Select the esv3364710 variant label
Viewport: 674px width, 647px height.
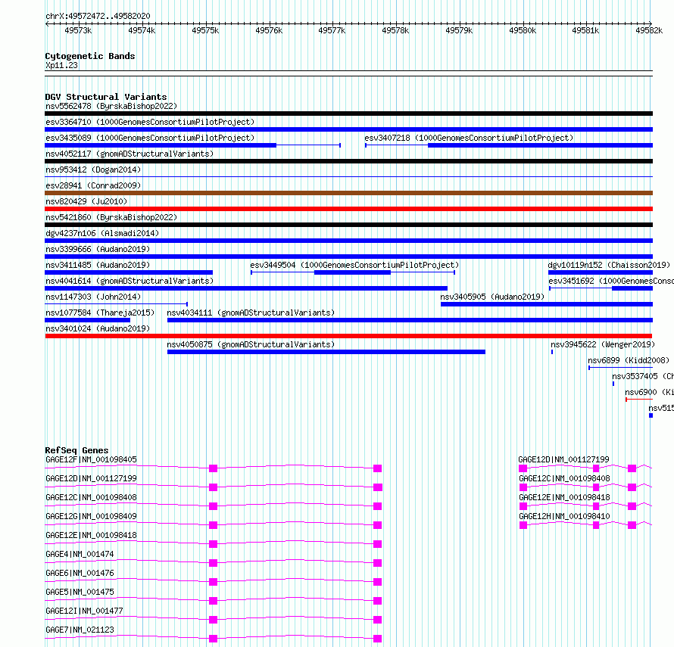coord(150,122)
